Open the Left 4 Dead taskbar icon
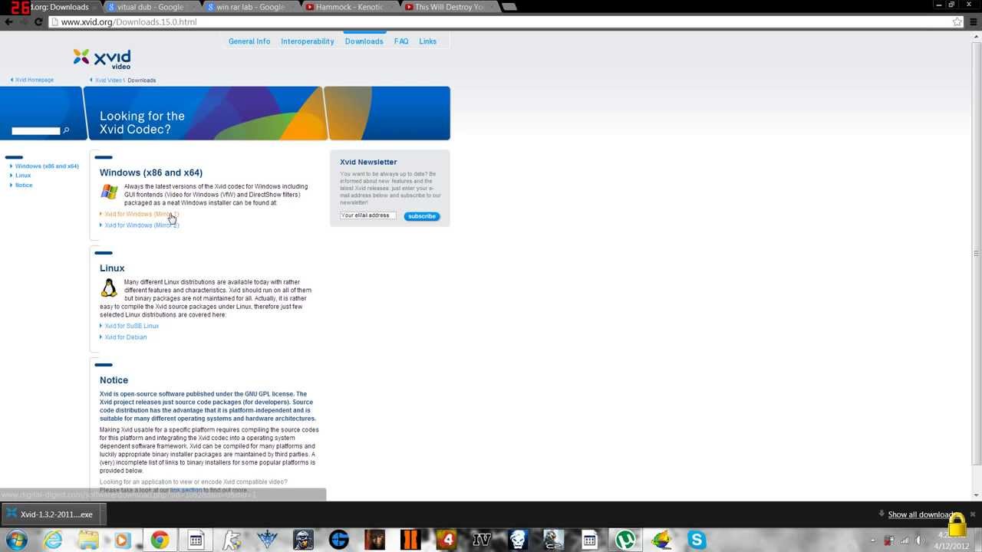The image size is (982, 552). 447,540
